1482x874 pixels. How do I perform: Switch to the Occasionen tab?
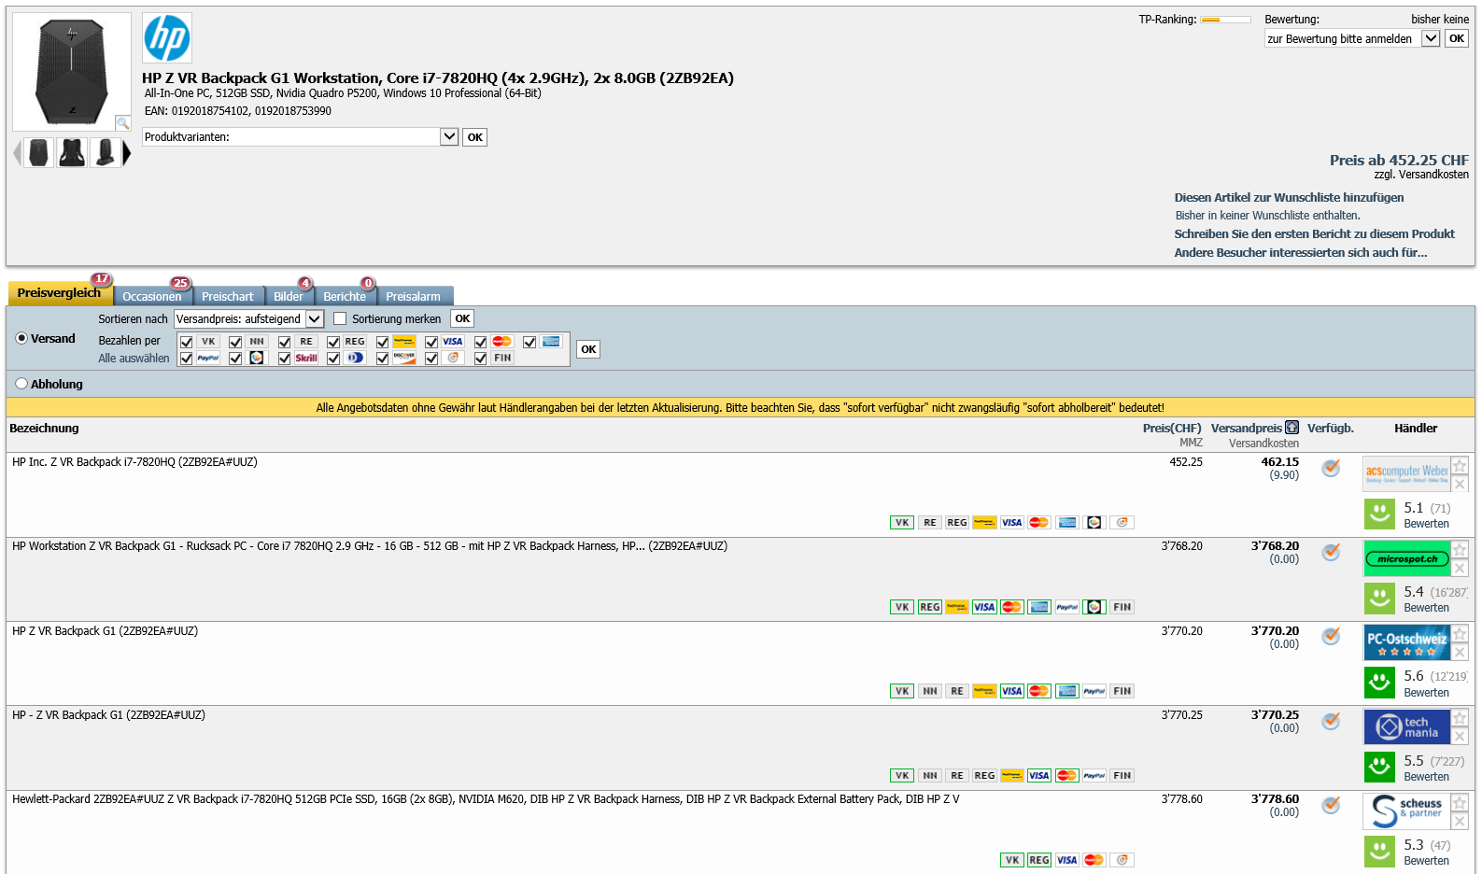pyautogui.click(x=152, y=296)
